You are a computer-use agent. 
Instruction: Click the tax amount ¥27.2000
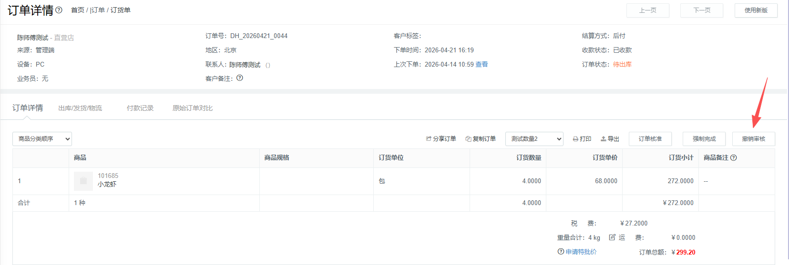coord(634,223)
